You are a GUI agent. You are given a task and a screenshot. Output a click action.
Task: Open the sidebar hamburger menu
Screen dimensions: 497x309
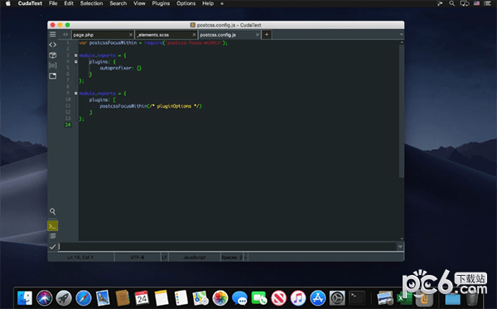click(53, 34)
